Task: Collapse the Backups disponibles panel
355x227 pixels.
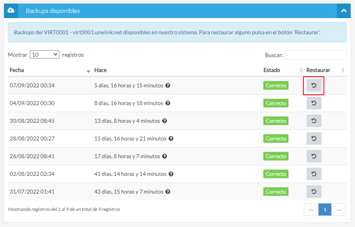Action: click(x=344, y=11)
